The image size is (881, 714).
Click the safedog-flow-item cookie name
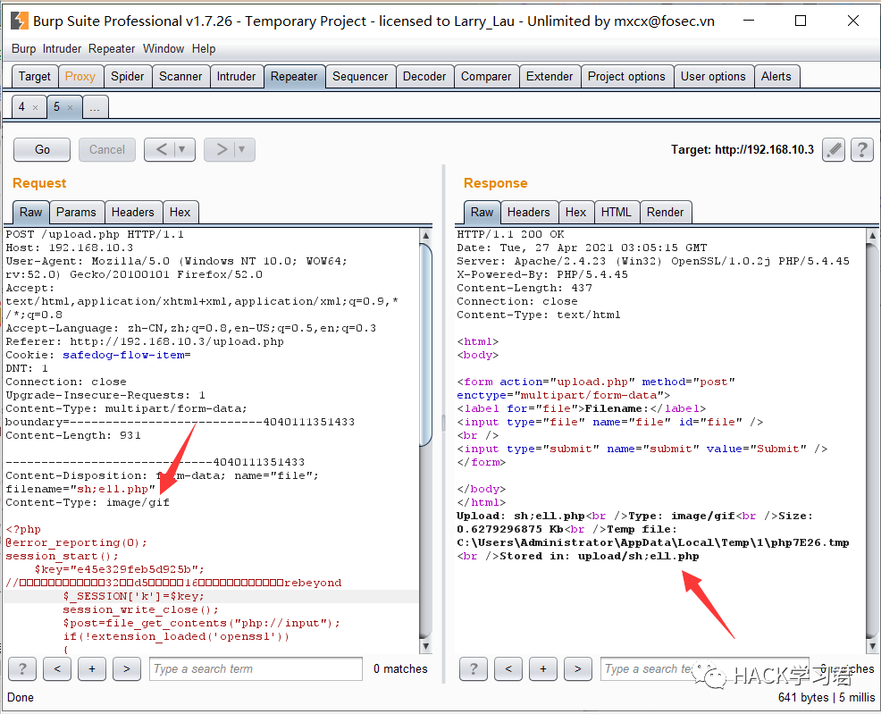(x=123, y=355)
